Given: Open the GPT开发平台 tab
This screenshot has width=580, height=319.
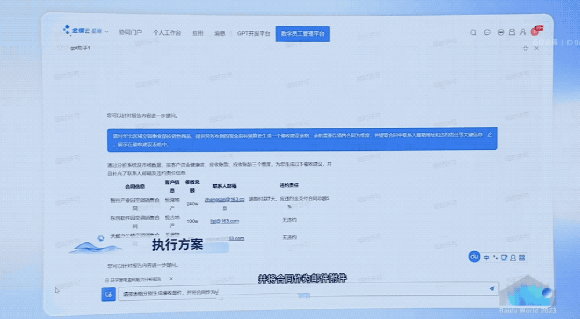Looking at the screenshot, I should tap(253, 33).
